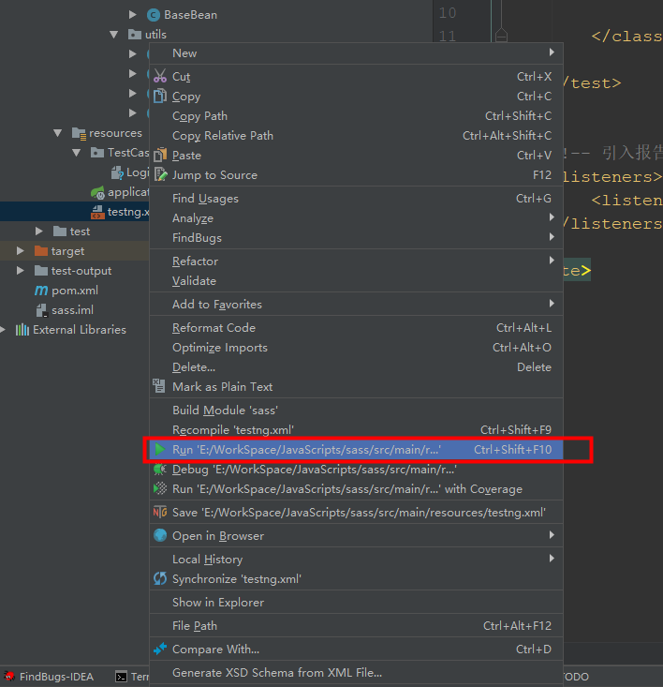663x687 pixels.
Task: Select Build Module 'sass'
Action: pyautogui.click(x=356, y=410)
